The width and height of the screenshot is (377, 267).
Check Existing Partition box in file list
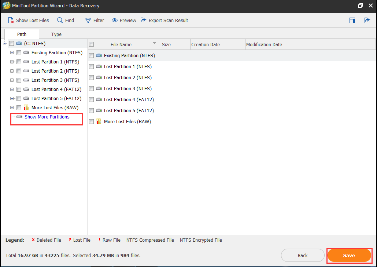[91, 56]
